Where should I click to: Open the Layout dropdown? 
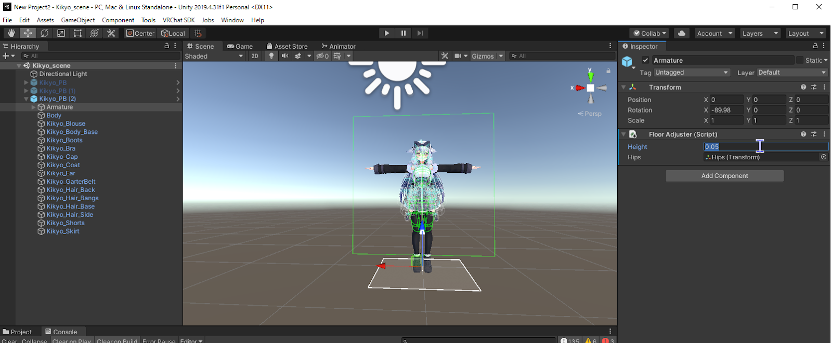[805, 33]
